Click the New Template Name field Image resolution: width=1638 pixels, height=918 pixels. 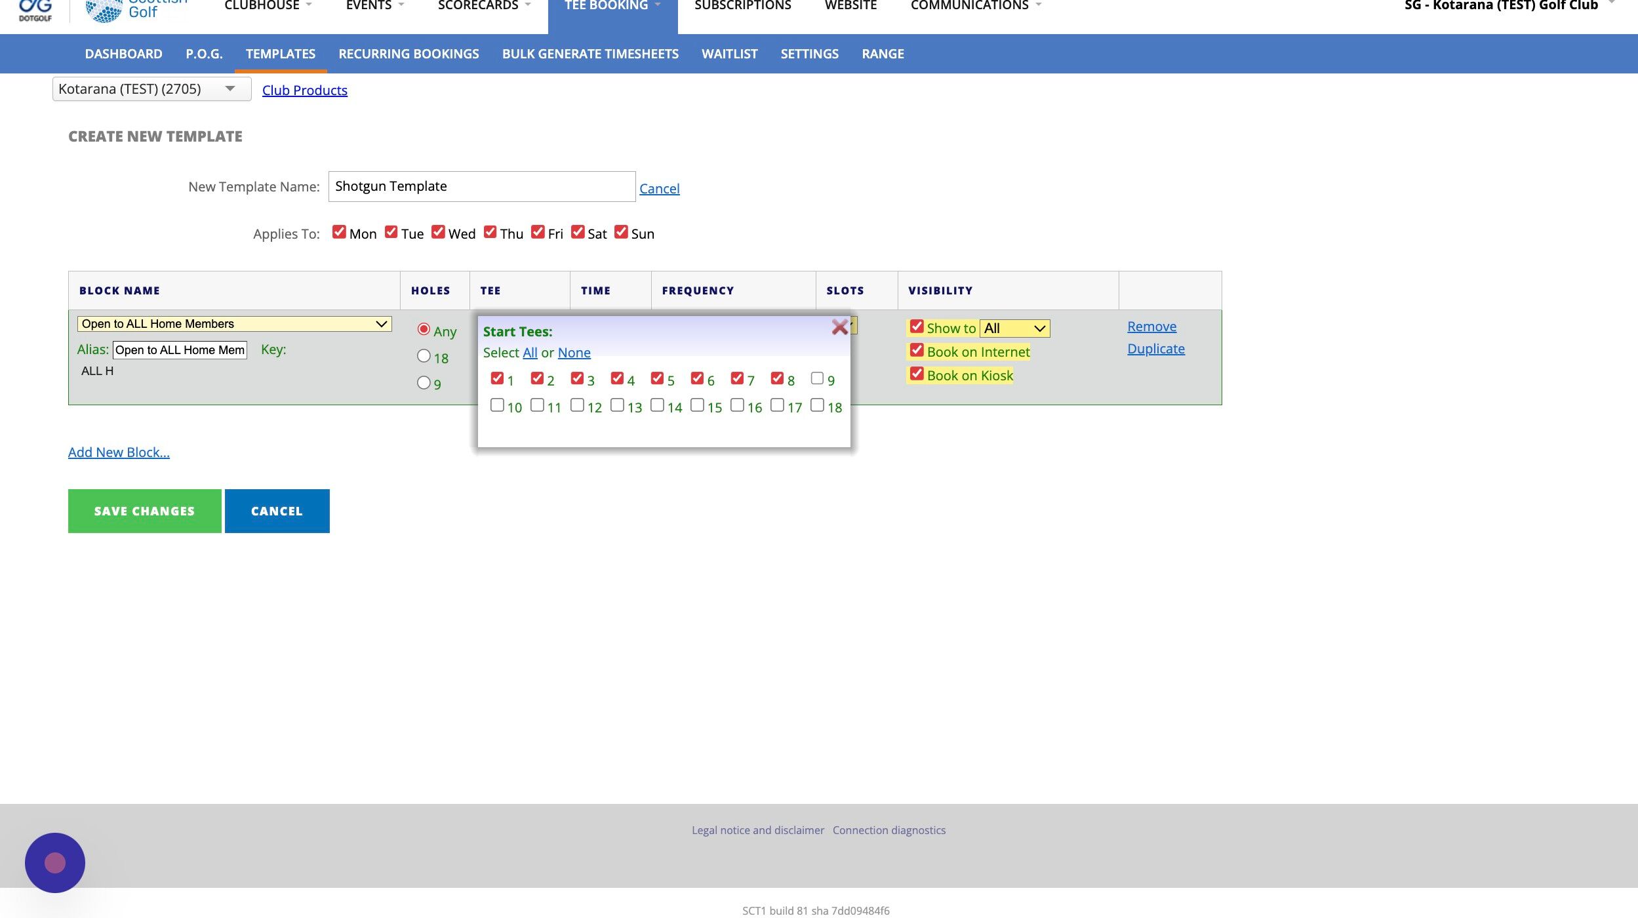tap(482, 186)
